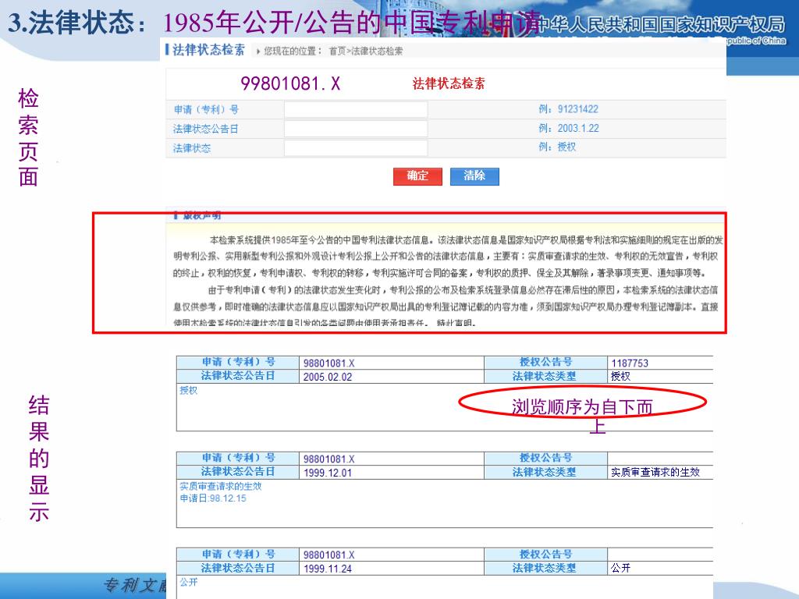Click the example number 91231422
799x599 pixels.
(x=578, y=109)
